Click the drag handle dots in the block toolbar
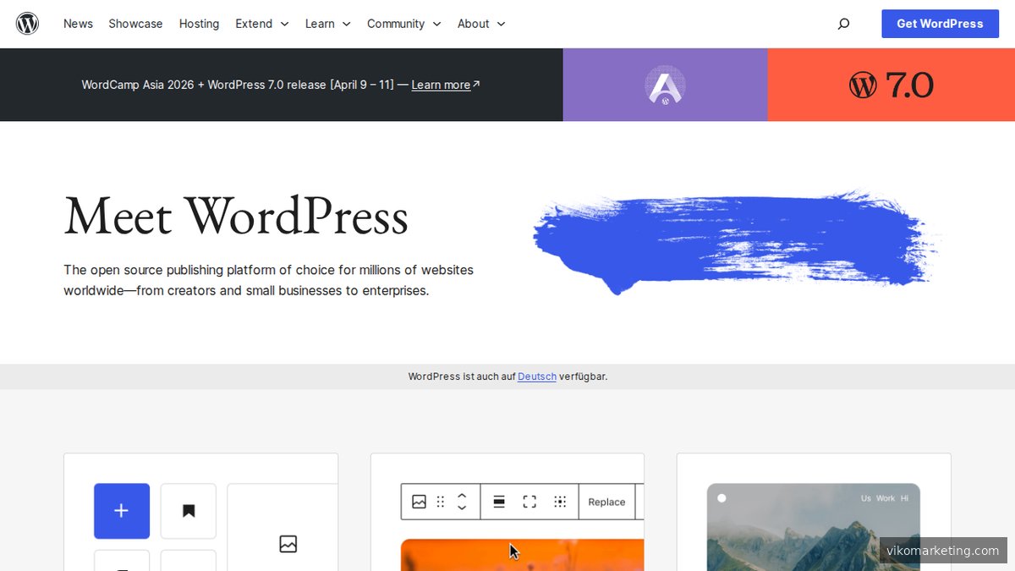Screen dimensions: 1015x571 [440, 501]
